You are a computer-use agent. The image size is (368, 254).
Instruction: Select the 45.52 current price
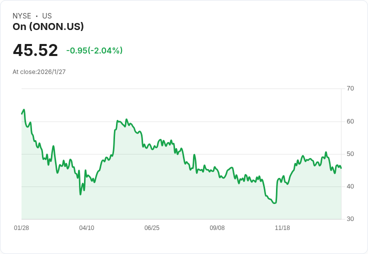(35, 50)
